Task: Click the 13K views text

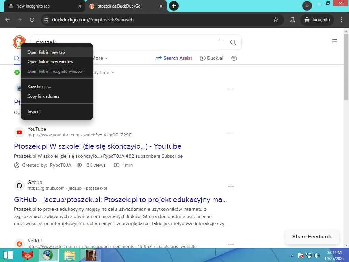Action: 95,165
